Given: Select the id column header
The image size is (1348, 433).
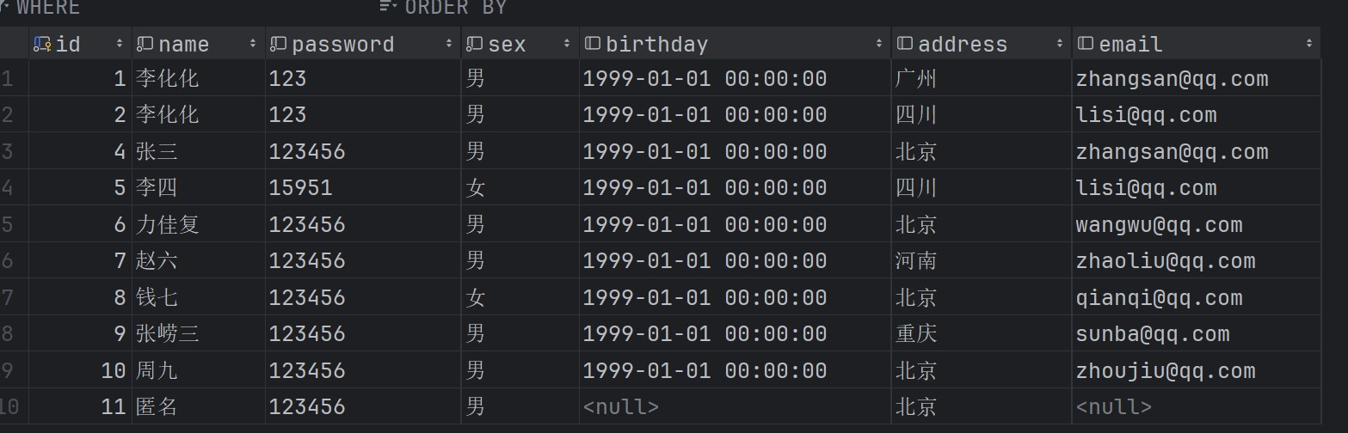Looking at the screenshot, I should [80, 44].
